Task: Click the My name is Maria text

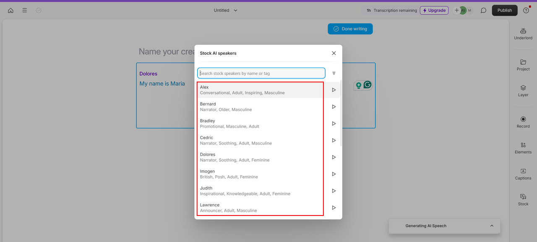Action: coord(162,84)
